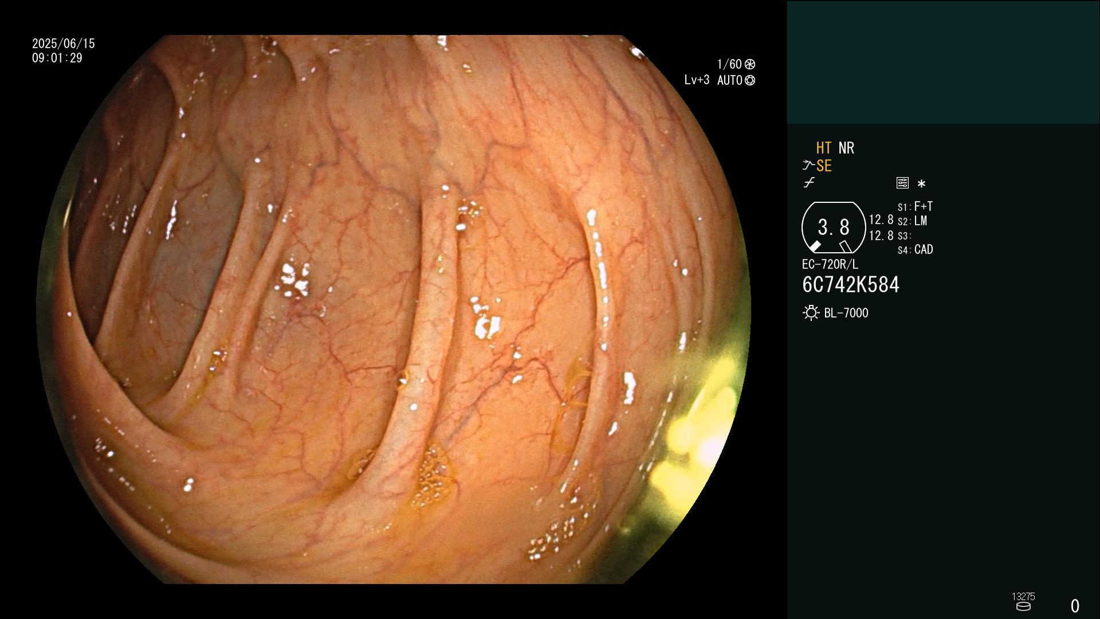Screen dimensions: 1100x619
Task: Click the shutter speed fan icon
Action: click(749, 64)
